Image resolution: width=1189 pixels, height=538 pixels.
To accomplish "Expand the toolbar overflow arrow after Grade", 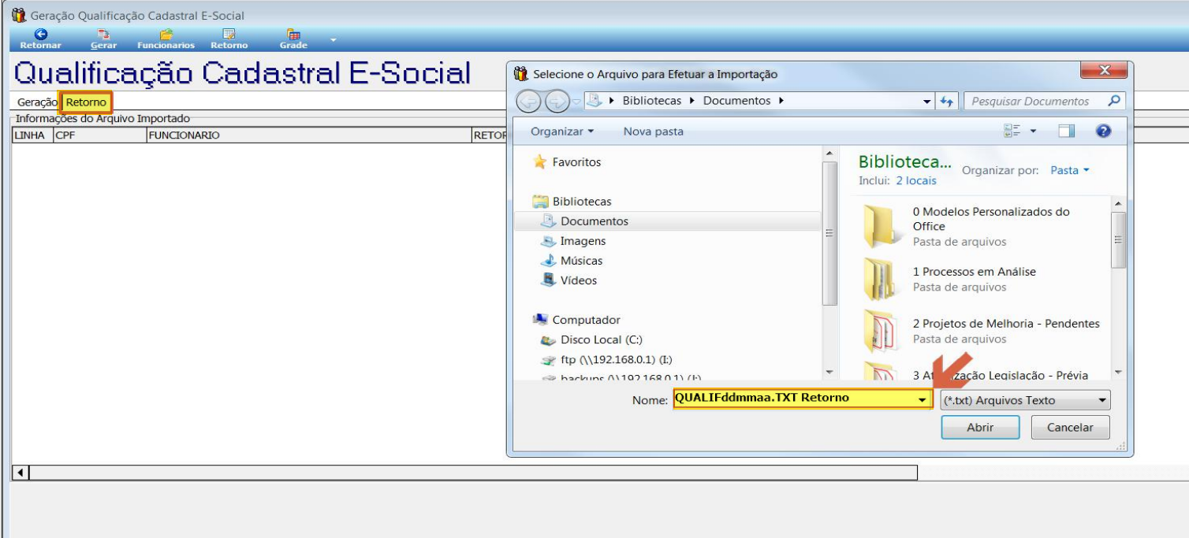I will [333, 39].
